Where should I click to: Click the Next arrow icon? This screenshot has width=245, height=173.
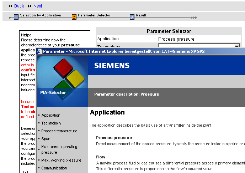[x=30, y=6]
